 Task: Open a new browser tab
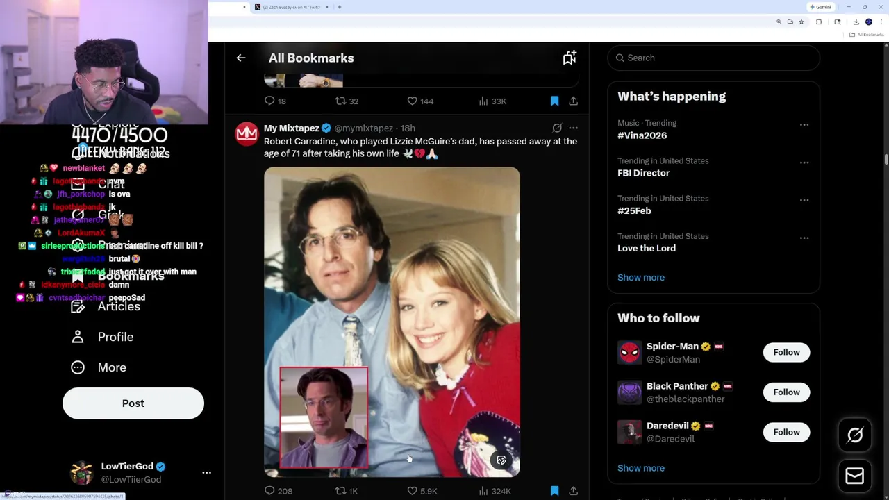[340, 7]
